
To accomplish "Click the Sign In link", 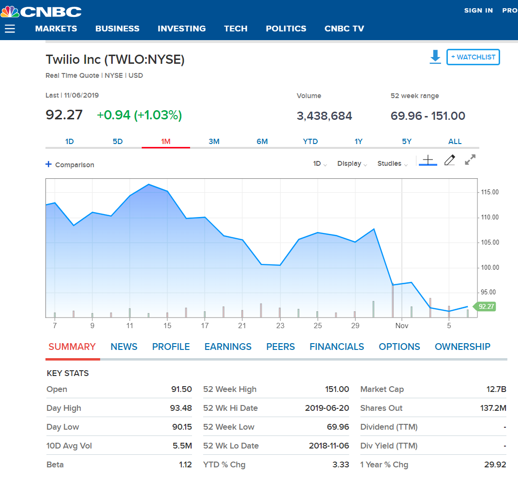I will (478, 11).
